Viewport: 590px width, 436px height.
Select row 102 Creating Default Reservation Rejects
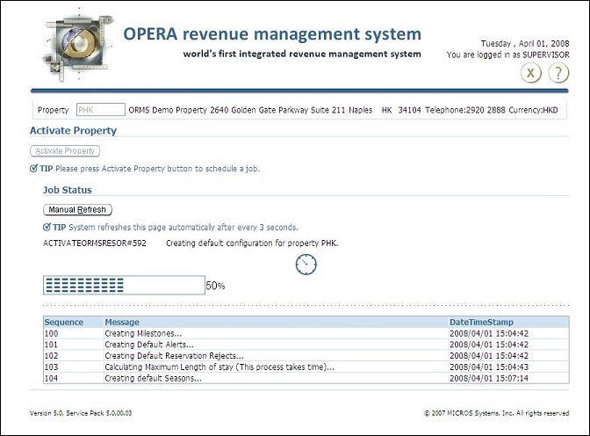point(176,355)
